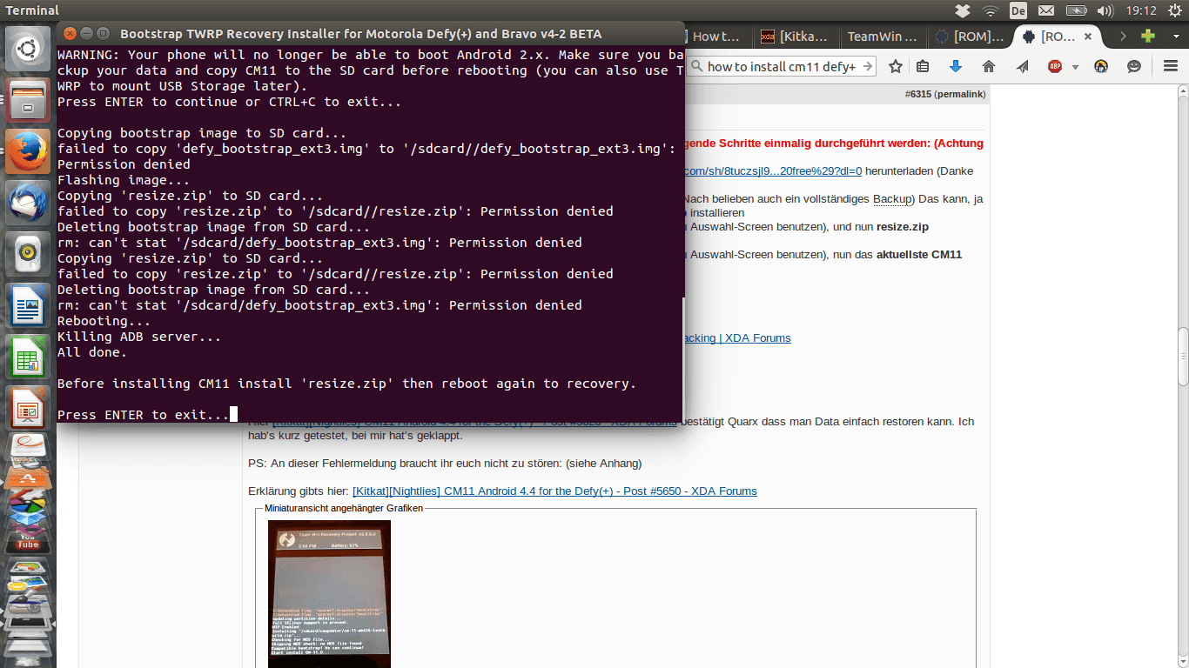This screenshot has width=1189, height=668.
Task: Open the Rhythmbox speaker icon in launcher
Action: [28, 256]
